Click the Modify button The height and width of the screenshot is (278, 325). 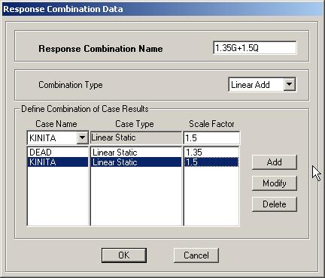point(275,183)
